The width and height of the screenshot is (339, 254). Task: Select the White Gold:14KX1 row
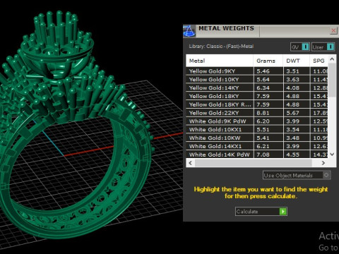click(257, 146)
